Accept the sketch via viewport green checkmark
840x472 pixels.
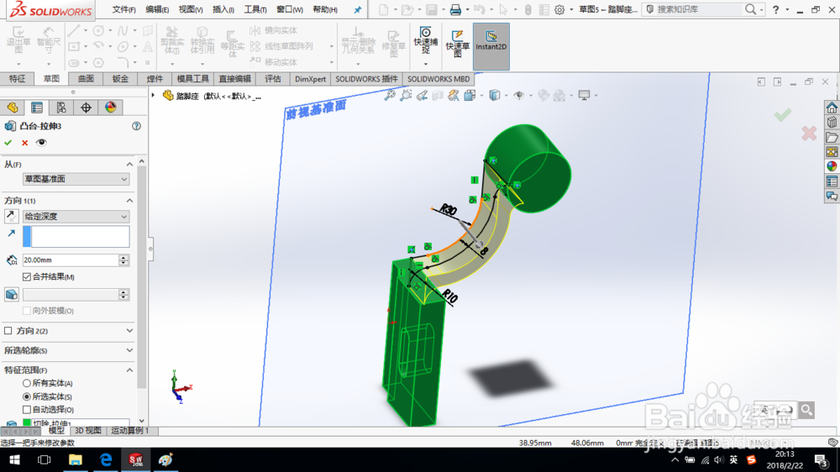[x=782, y=114]
